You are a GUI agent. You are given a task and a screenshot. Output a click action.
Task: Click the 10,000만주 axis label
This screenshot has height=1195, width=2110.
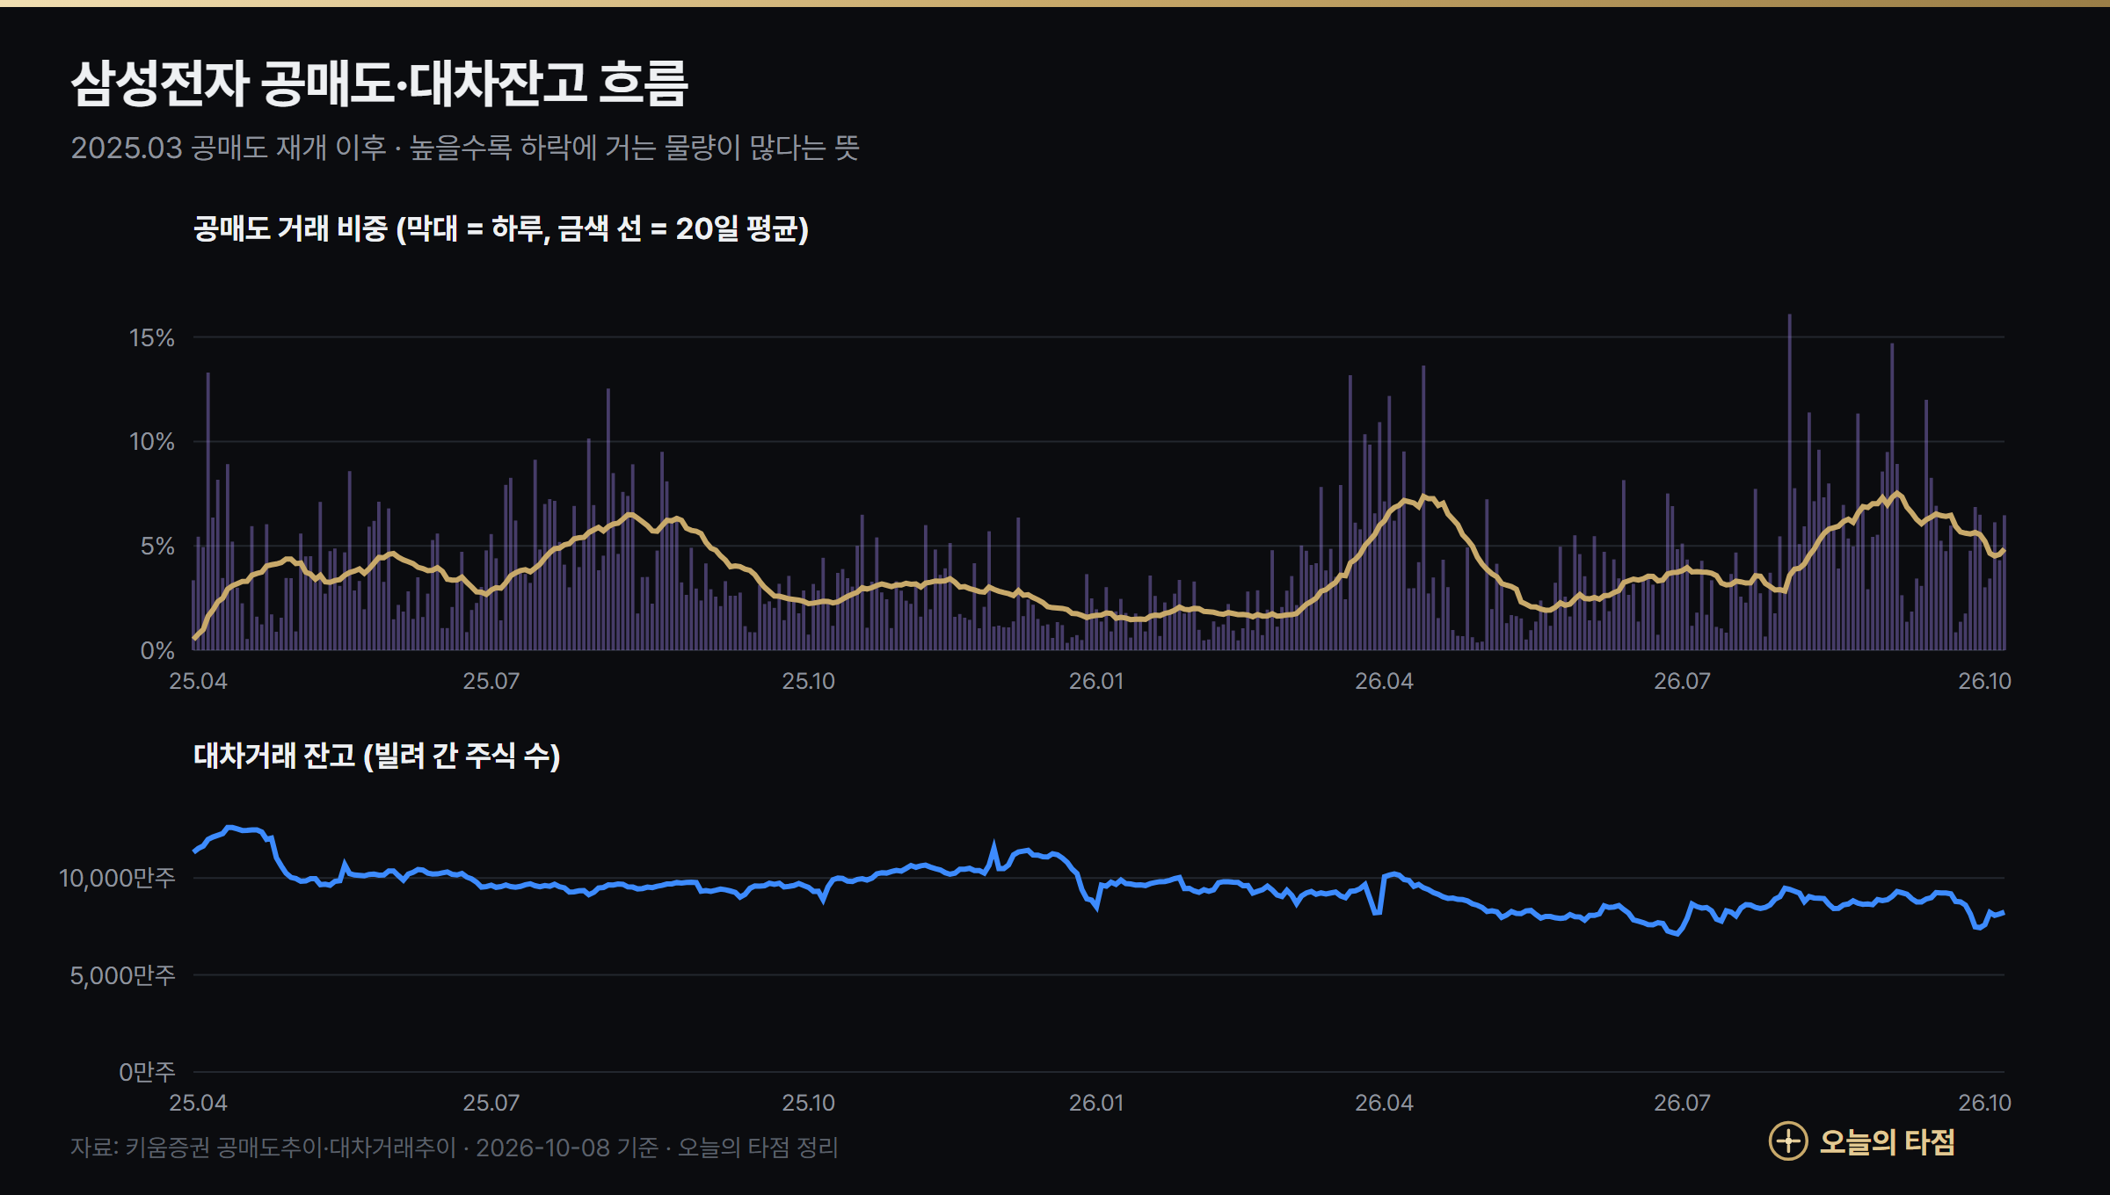117,878
